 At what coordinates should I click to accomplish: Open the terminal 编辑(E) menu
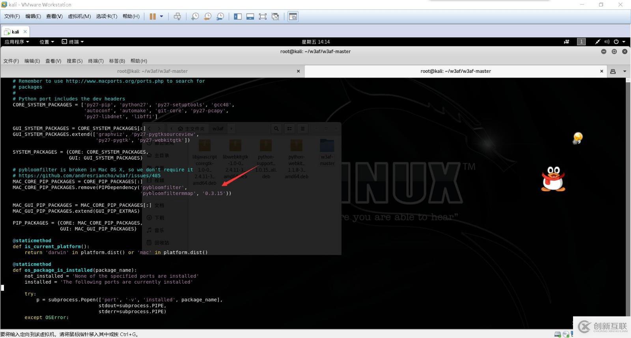pos(32,61)
